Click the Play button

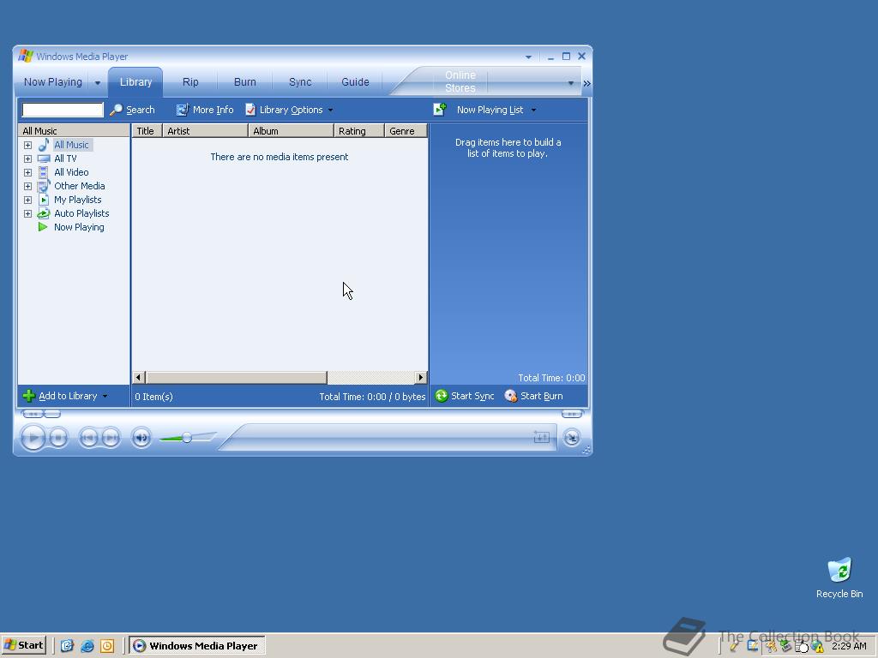coord(33,438)
